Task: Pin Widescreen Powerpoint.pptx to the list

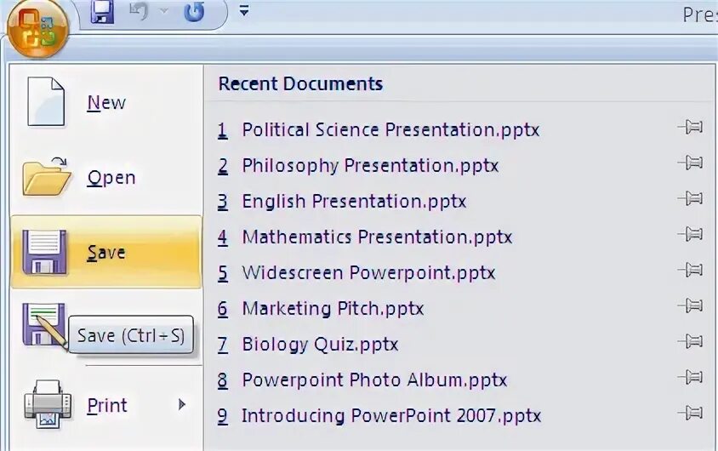Action: (690, 269)
